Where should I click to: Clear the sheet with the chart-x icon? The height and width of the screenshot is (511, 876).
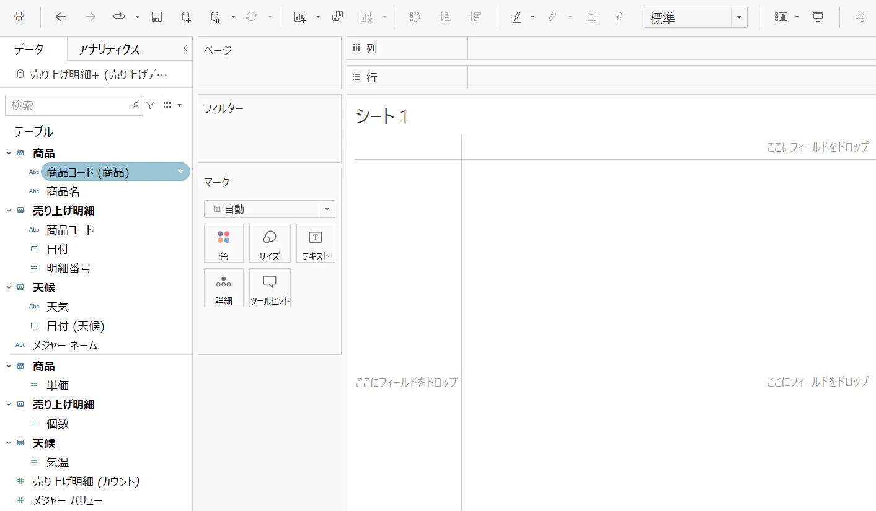click(367, 17)
